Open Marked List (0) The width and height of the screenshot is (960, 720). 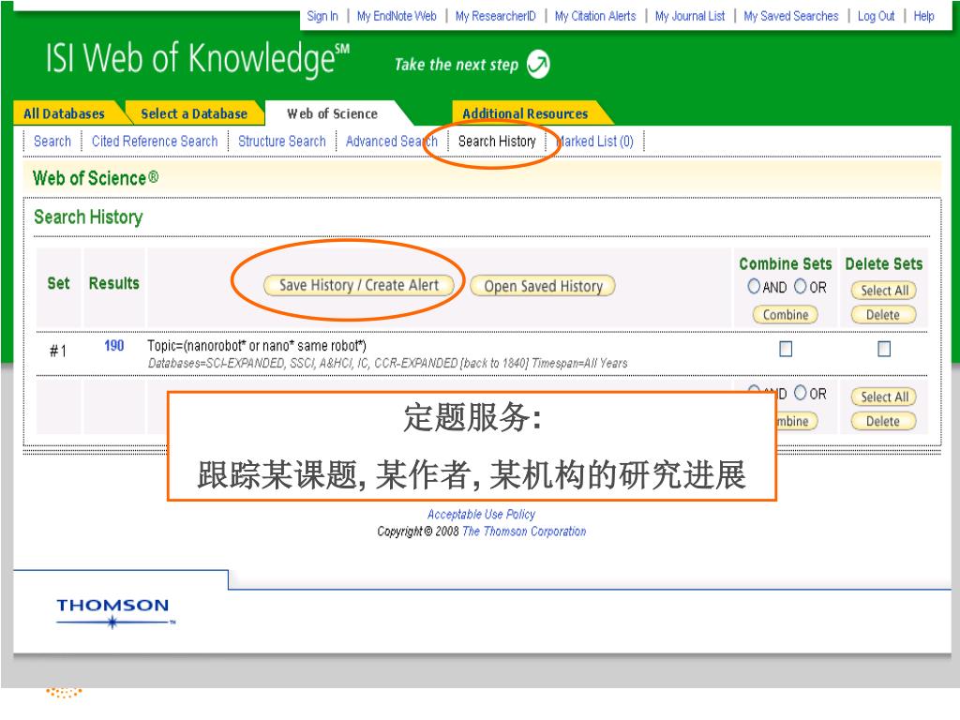click(x=594, y=142)
